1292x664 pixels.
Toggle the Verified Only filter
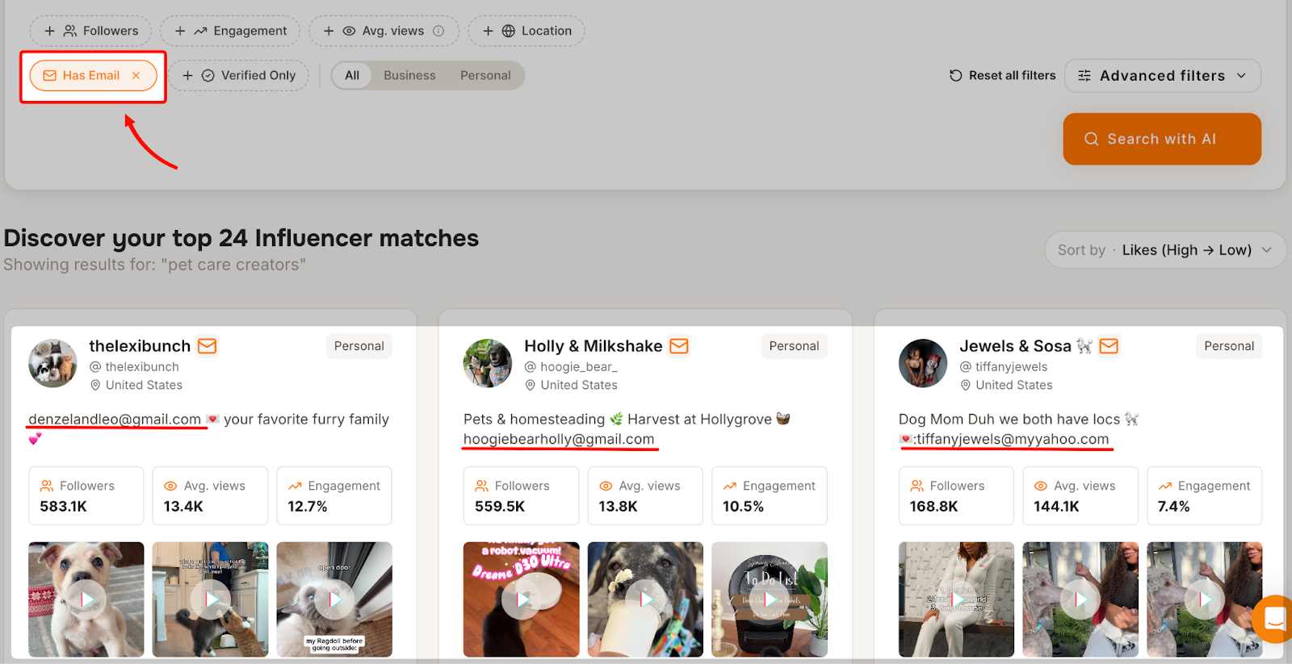click(239, 76)
